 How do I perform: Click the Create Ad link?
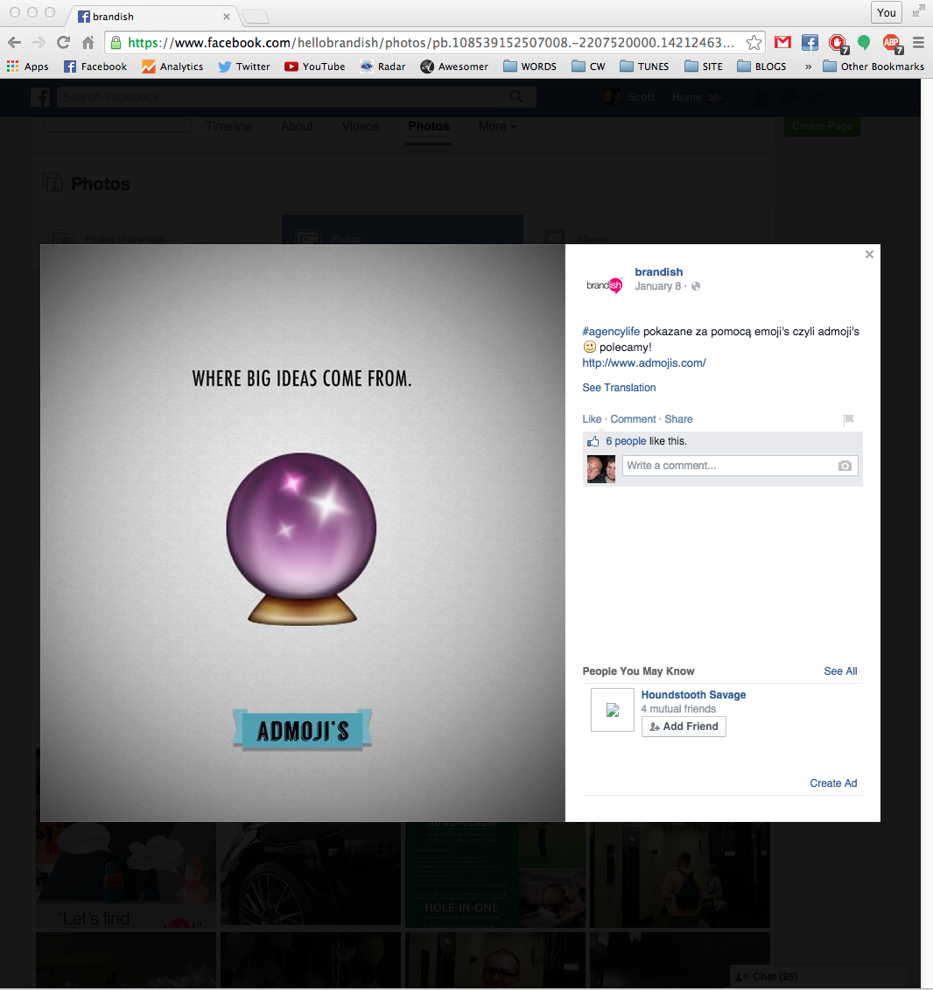(x=833, y=783)
